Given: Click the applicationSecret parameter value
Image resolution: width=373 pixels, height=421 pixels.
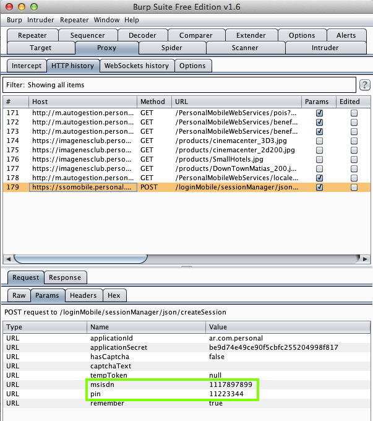Looking at the screenshot, I should (273, 347).
